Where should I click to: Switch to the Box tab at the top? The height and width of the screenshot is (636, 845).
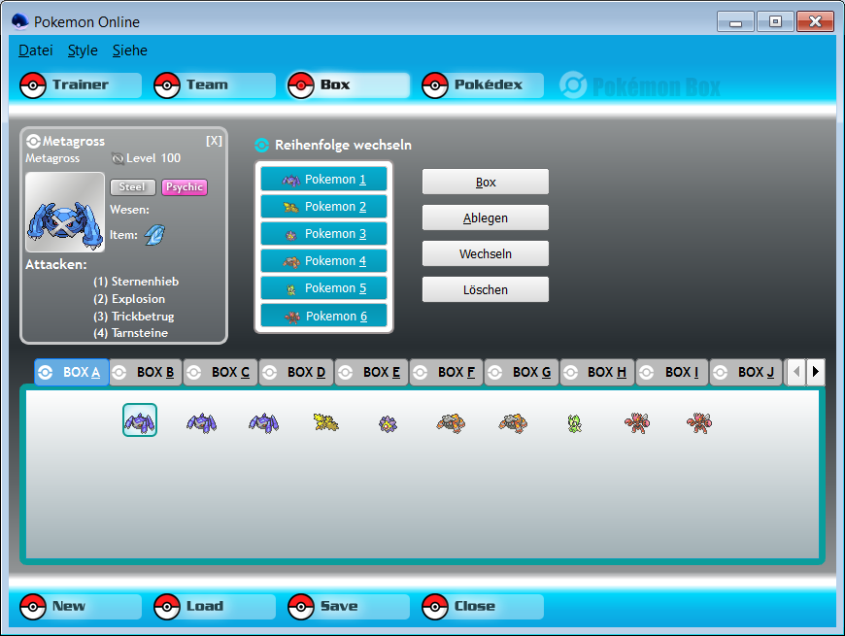coord(348,85)
